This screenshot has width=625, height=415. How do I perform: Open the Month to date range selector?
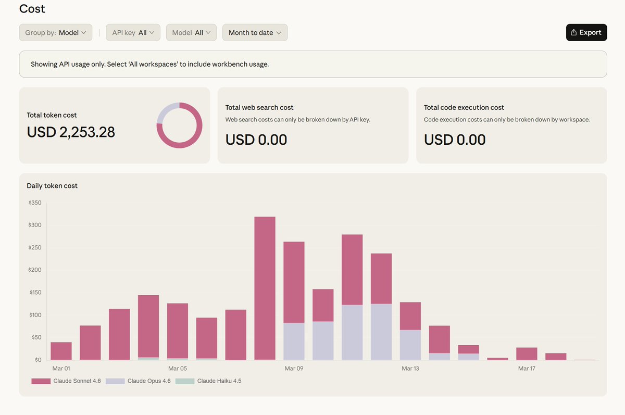coord(255,32)
